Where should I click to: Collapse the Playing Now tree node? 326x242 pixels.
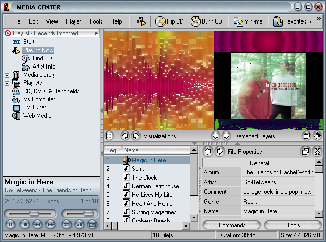click(7, 51)
